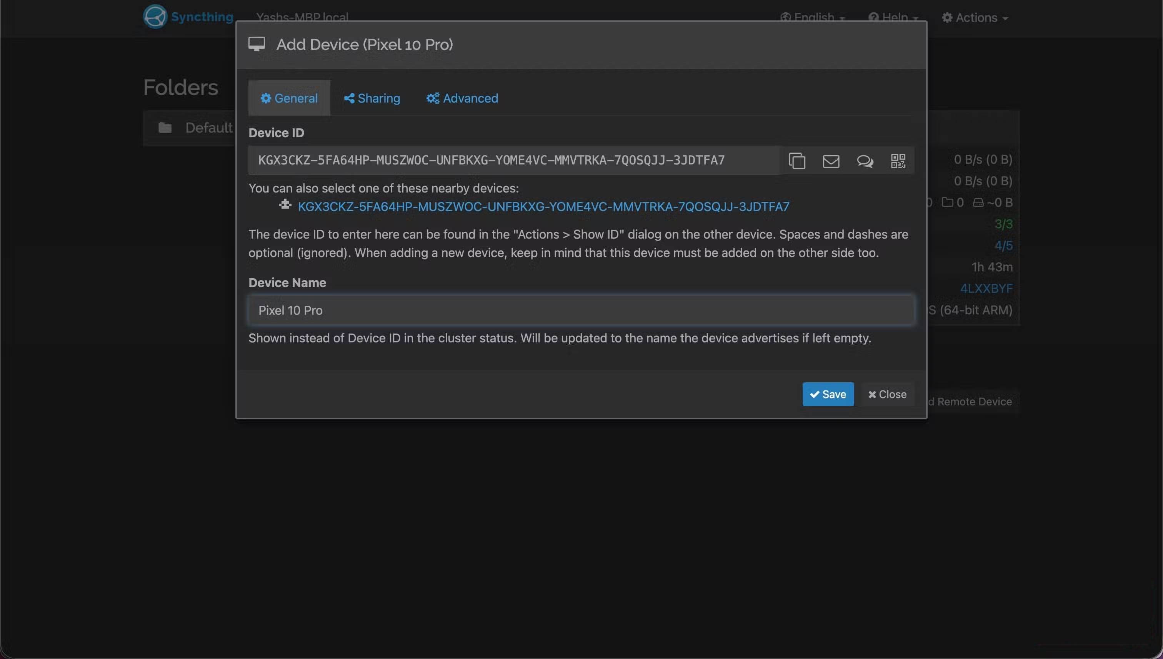
Task: Share device ID by email icon
Action: (x=831, y=161)
